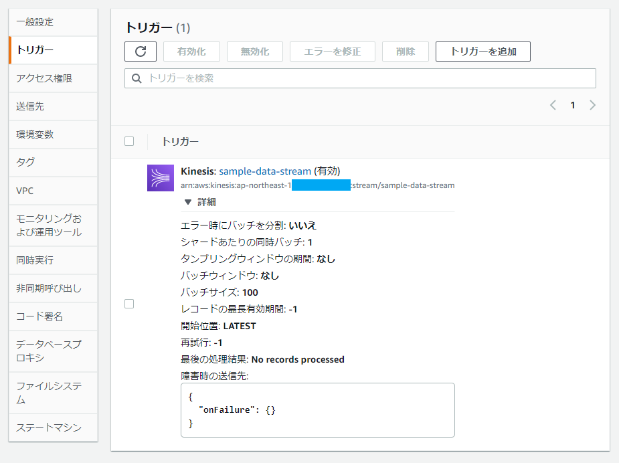Open the sample-data-stream link
Image resolution: width=619 pixels, height=463 pixels.
point(265,171)
